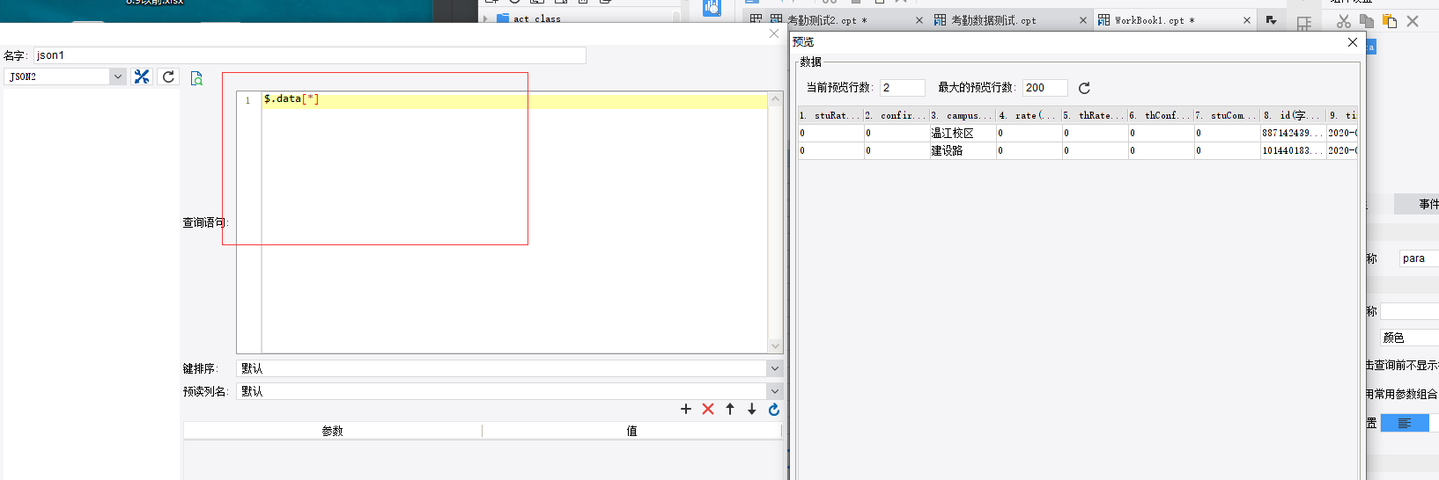
Task: Click the Cut scissors icon in the right toolbar
Action: click(x=1344, y=21)
